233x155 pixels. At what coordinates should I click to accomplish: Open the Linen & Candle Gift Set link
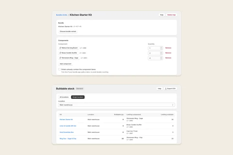[x=68, y=126]
